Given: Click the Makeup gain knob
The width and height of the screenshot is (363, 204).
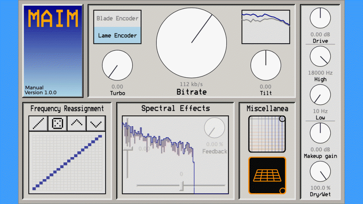Looking at the screenshot, I should [320, 133].
